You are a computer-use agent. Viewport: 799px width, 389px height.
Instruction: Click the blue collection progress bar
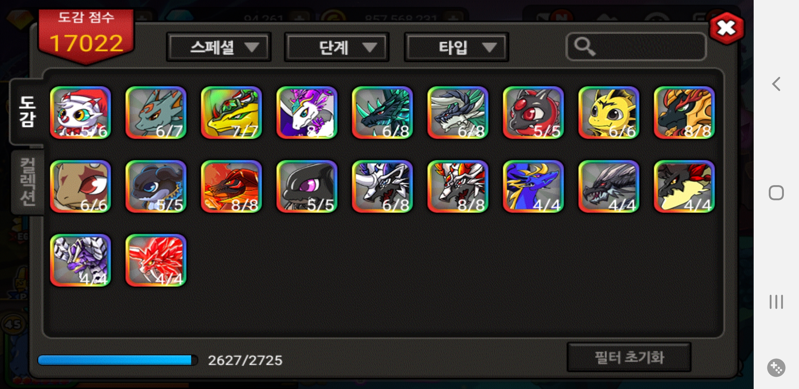[x=118, y=360]
